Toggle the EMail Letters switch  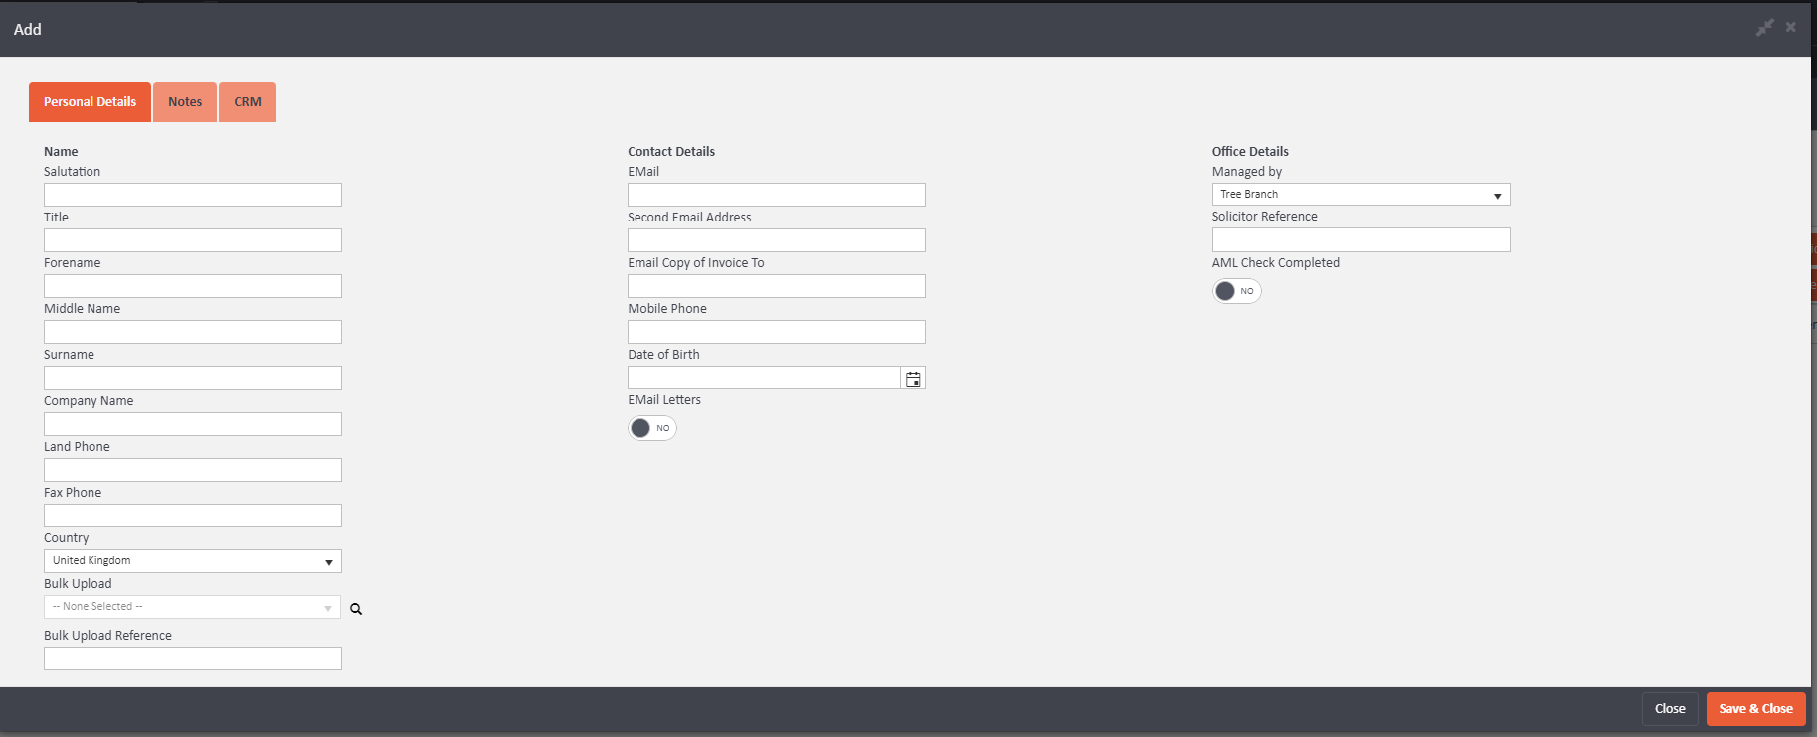(651, 428)
